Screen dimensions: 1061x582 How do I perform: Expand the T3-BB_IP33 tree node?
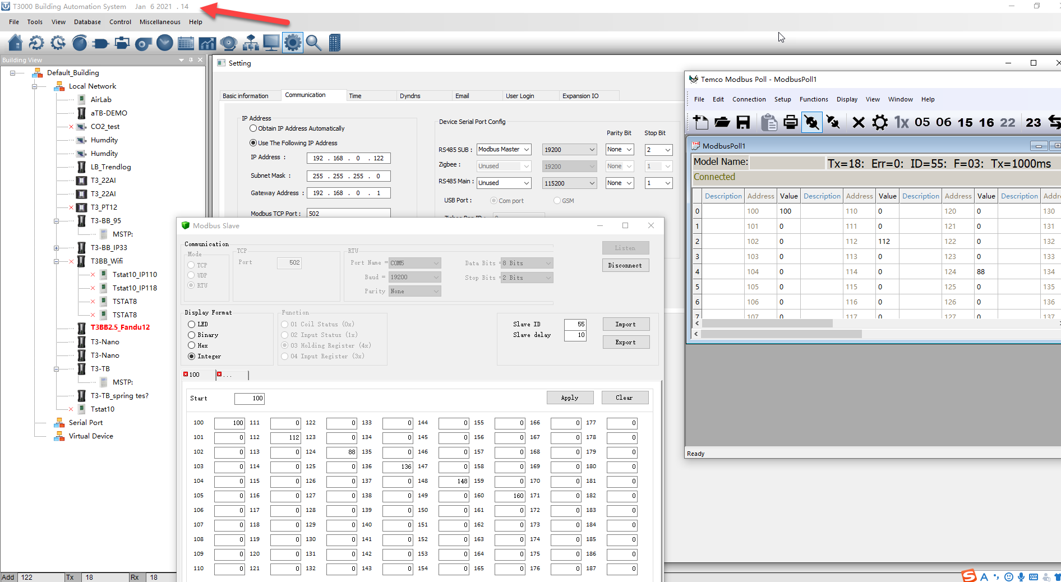click(x=56, y=248)
